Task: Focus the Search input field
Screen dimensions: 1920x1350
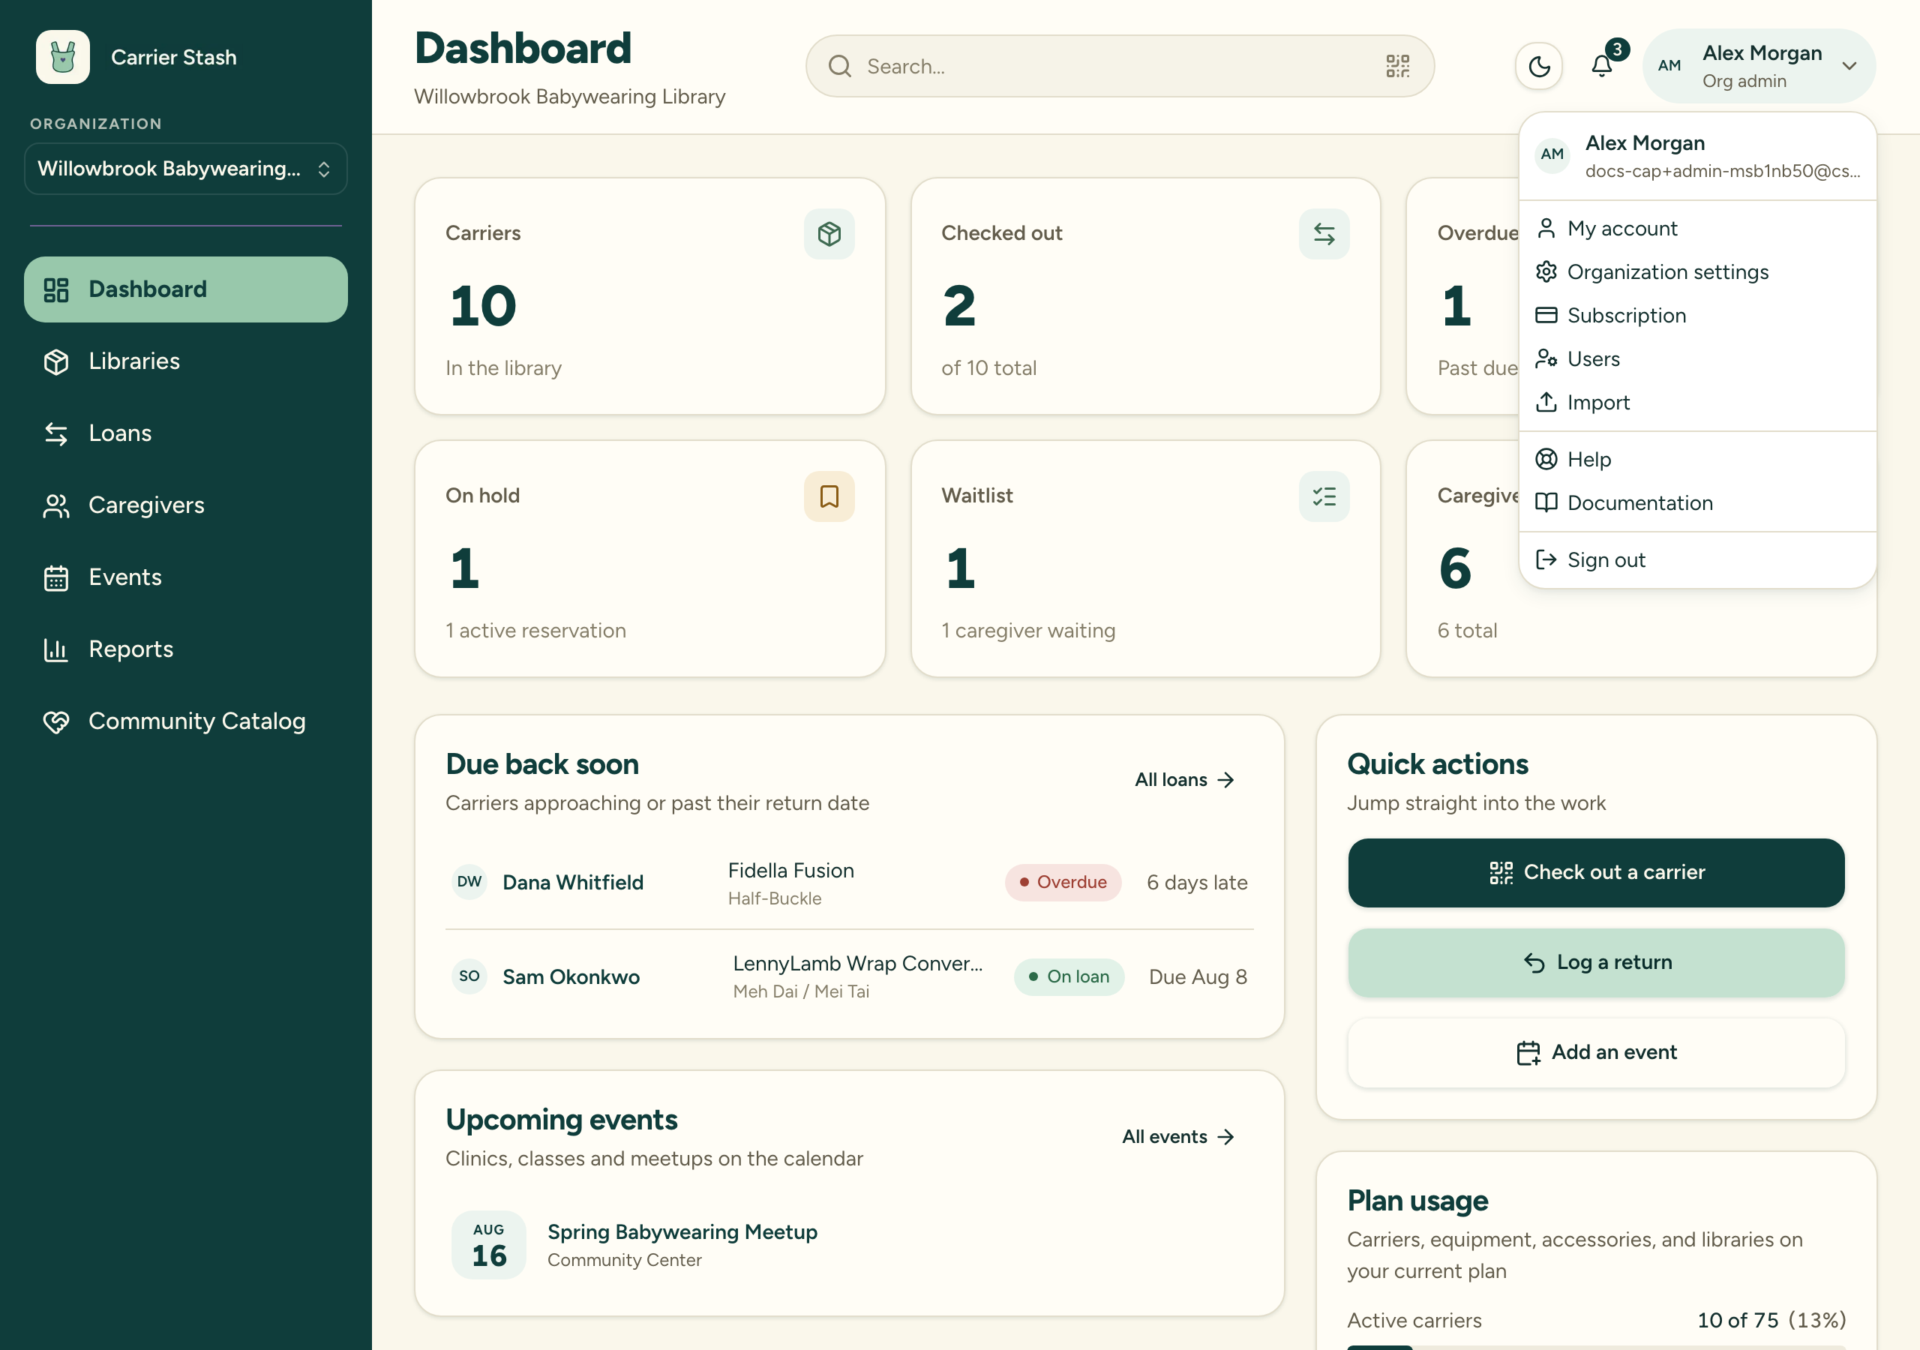Action: click(1119, 66)
